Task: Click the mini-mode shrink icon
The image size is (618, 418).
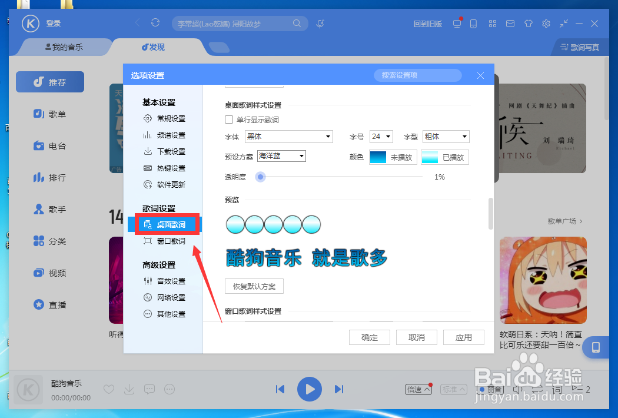Action: tap(564, 24)
